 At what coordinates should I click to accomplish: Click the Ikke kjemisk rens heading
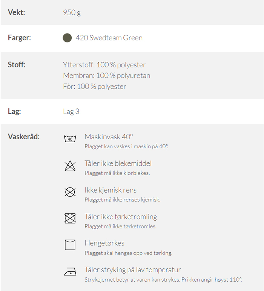click(111, 190)
